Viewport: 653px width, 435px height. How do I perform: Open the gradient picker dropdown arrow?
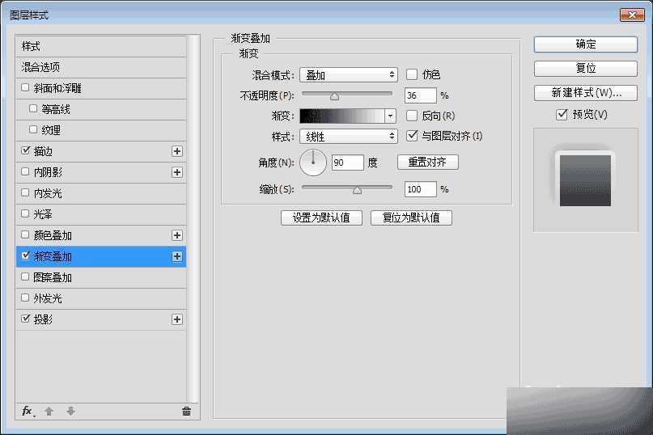(x=390, y=116)
